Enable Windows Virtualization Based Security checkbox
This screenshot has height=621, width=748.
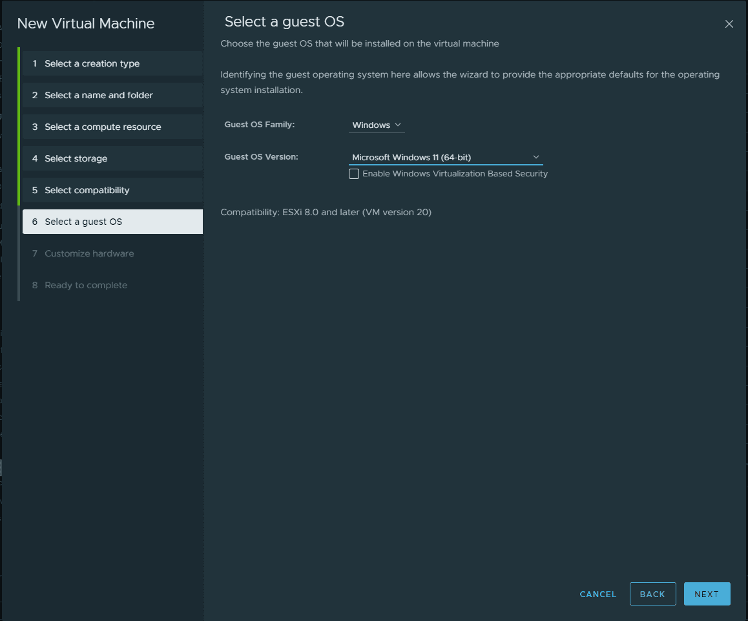coord(354,174)
